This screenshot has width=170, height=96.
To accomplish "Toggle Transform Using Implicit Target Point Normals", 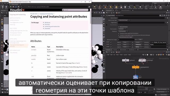I will pyautogui.click(x=119, y=35).
